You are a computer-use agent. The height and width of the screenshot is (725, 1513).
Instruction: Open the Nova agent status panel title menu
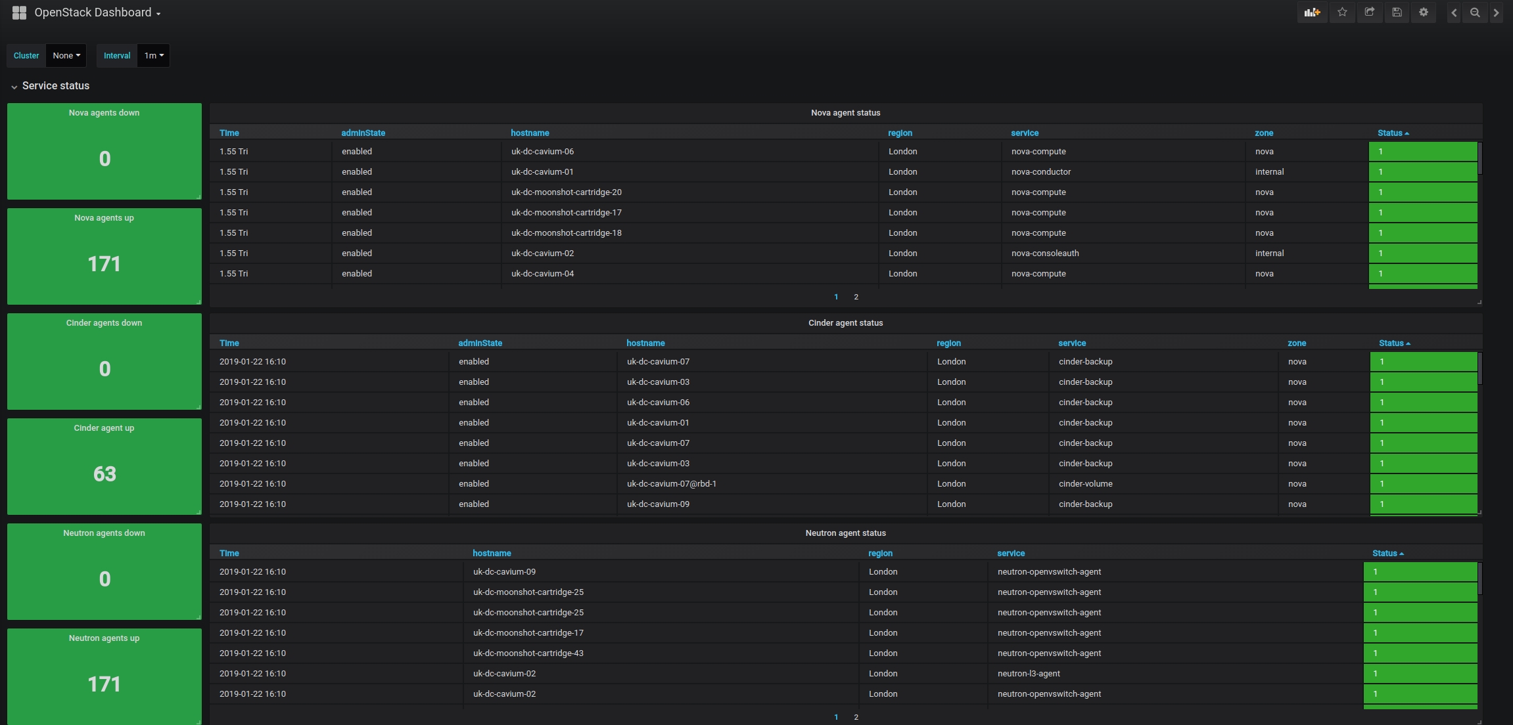(x=845, y=113)
